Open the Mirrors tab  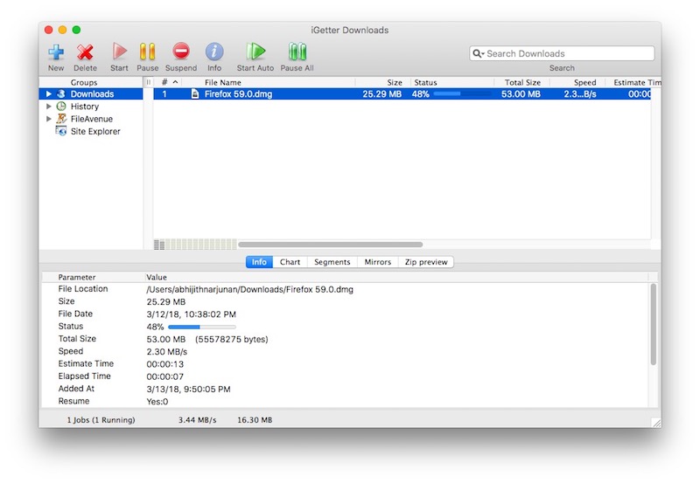(378, 262)
